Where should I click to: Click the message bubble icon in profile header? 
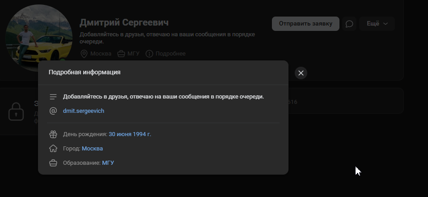(x=349, y=24)
